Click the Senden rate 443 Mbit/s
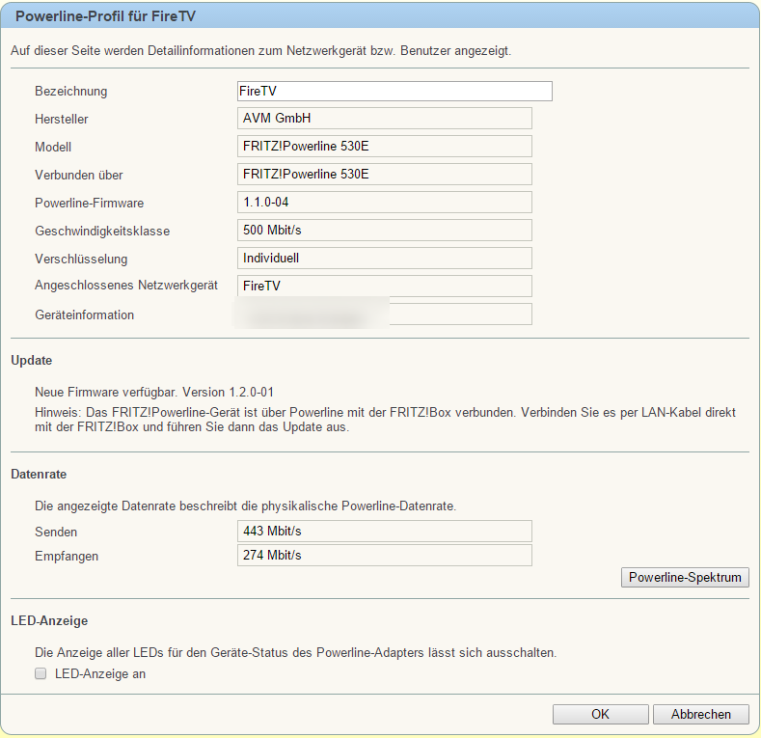This screenshot has height=738, width=761. point(385,532)
